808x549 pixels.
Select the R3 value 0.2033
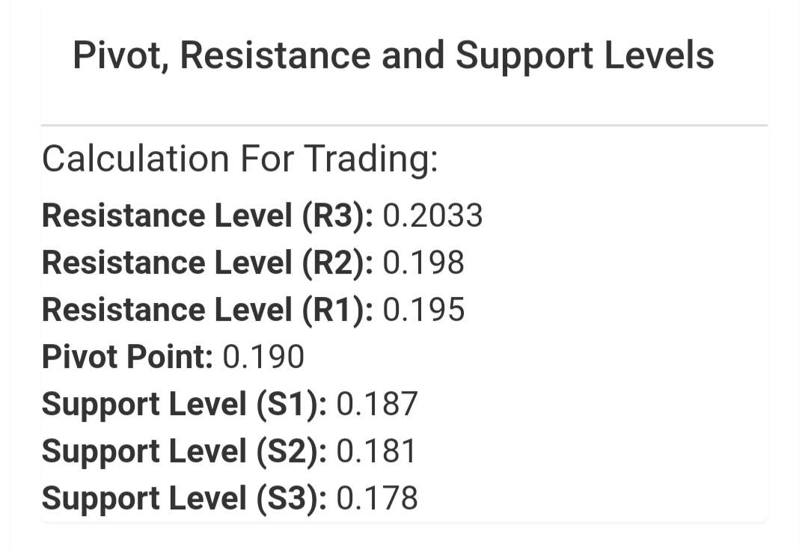coord(433,215)
